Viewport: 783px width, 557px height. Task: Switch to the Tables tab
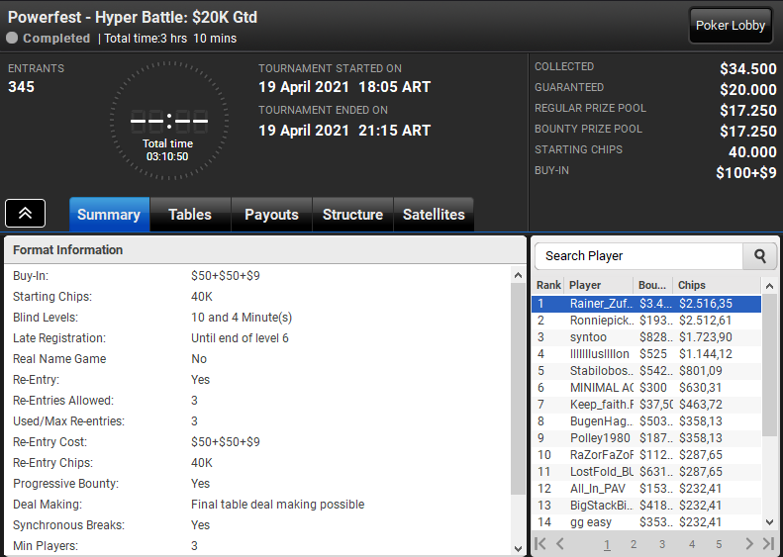coord(190,215)
